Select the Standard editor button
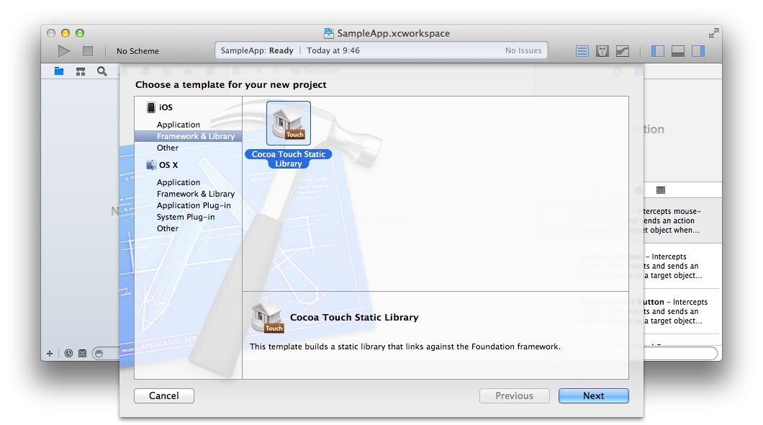 coord(582,51)
